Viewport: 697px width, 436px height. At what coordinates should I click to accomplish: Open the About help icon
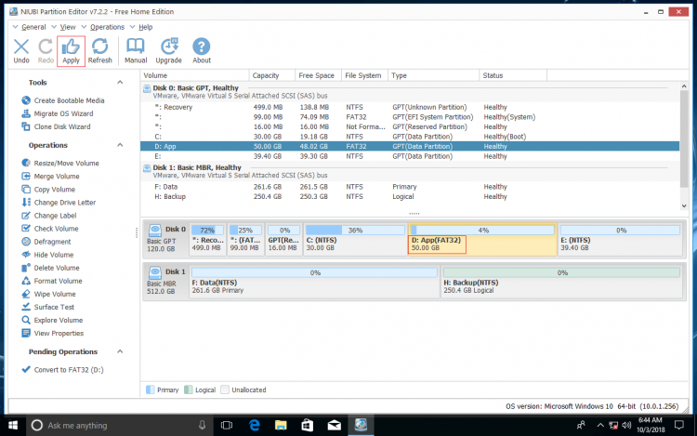202,51
